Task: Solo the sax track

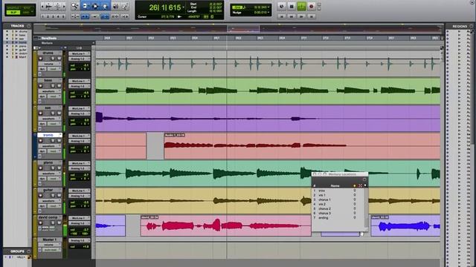Action: (x=53, y=113)
